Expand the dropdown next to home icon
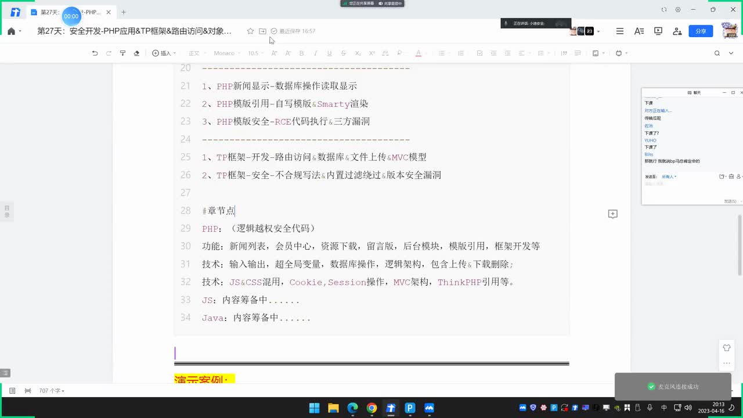Screen dimensions: 743x418 coord(20,31)
